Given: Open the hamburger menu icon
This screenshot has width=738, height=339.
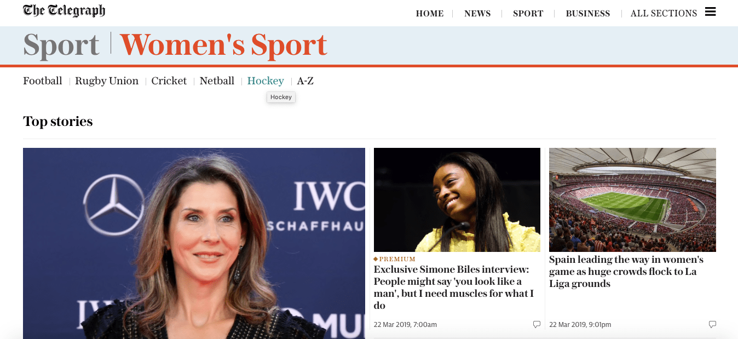Looking at the screenshot, I should click(710, 12).
